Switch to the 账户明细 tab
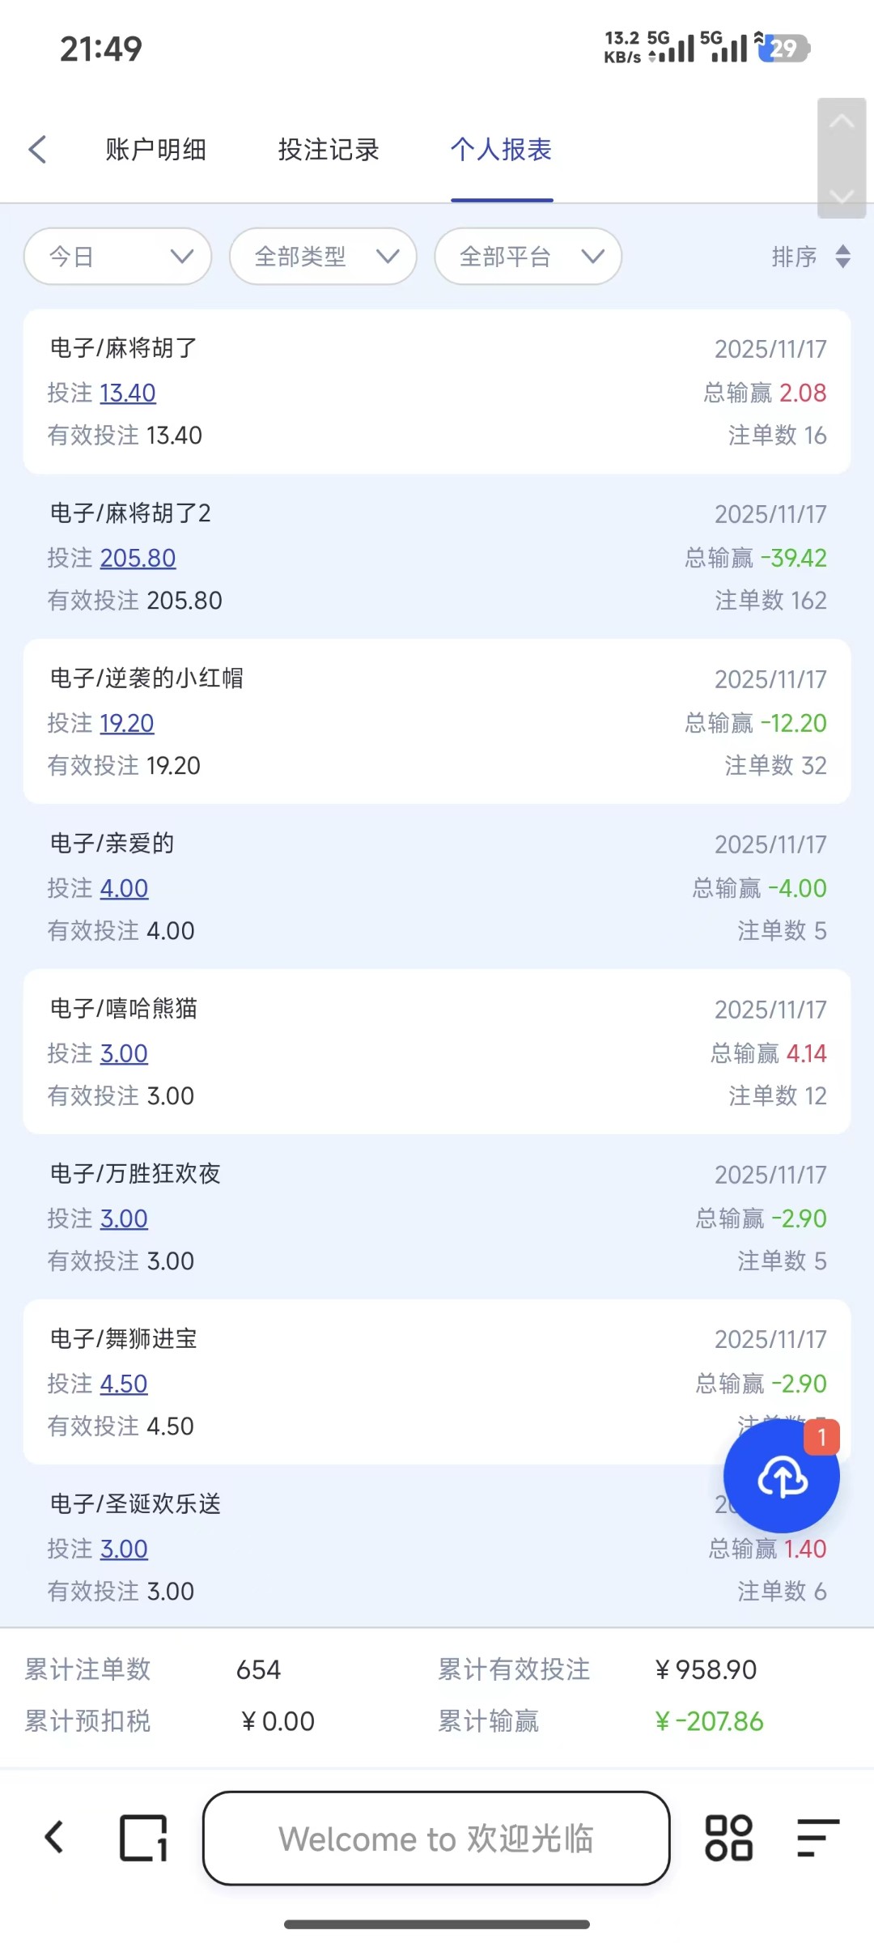The image size is (874, 1943). point(155,150)
